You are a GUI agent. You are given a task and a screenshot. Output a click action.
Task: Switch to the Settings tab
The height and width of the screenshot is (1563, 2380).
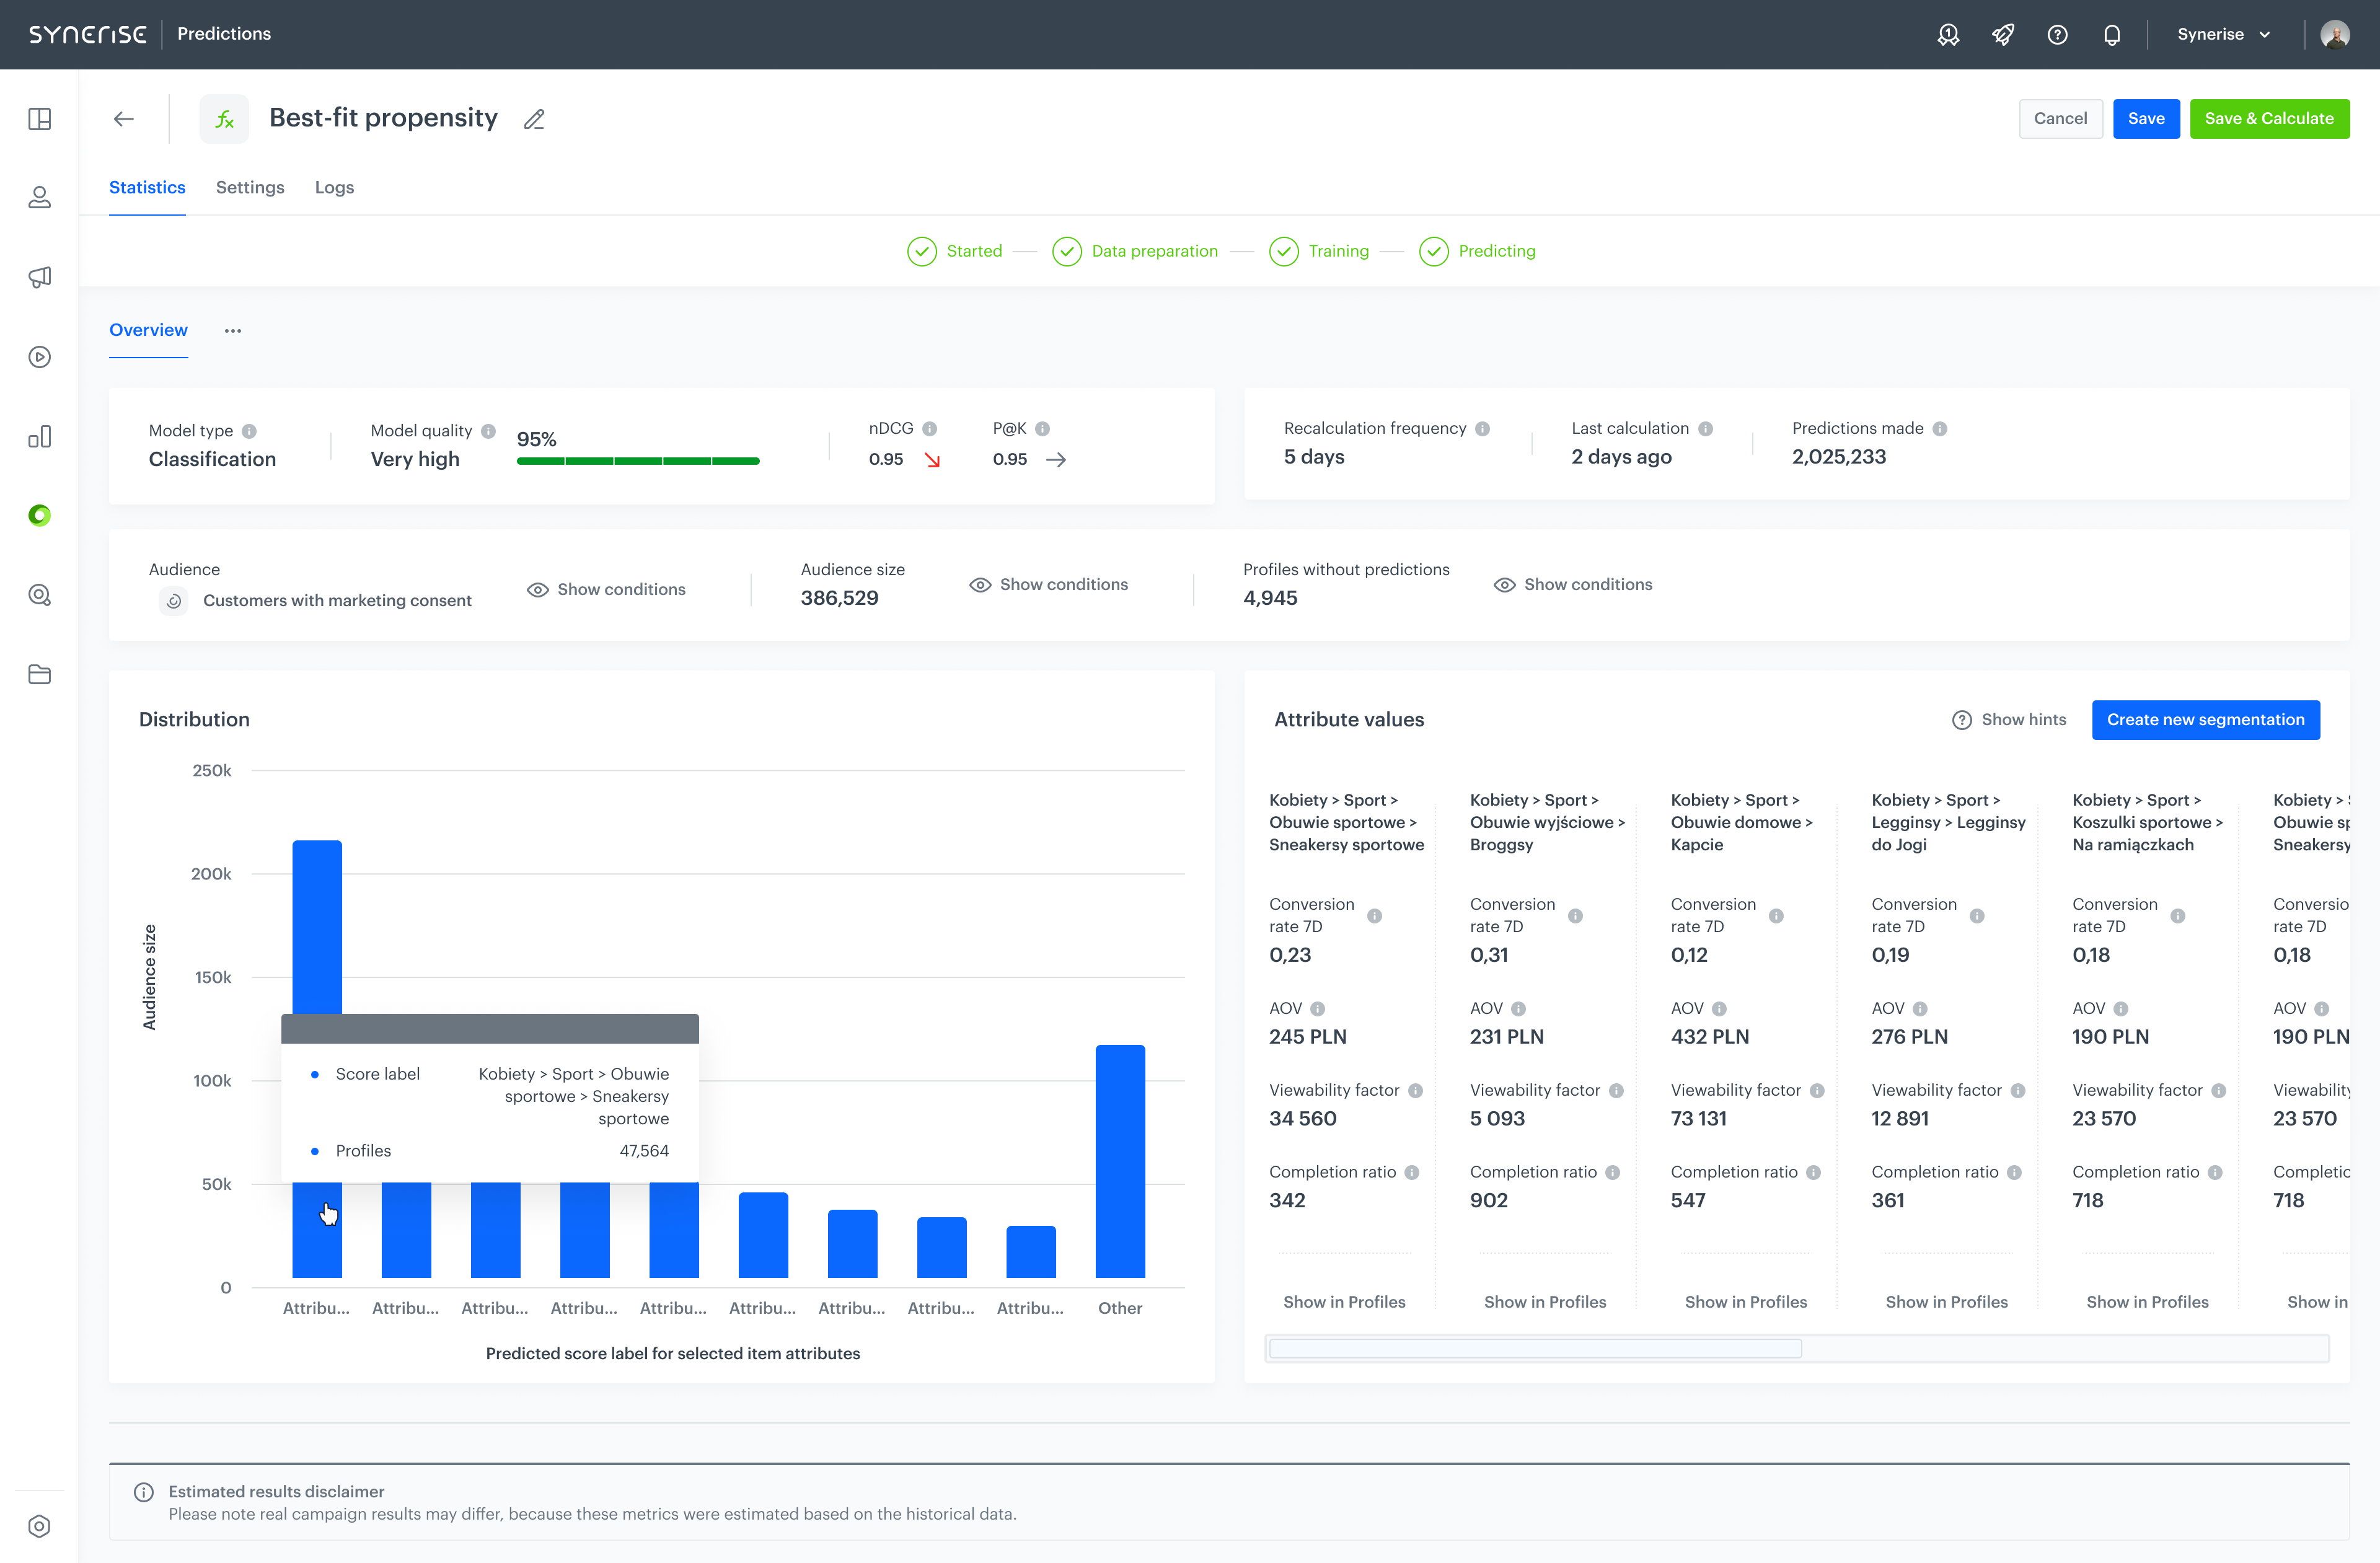[250, 187]
